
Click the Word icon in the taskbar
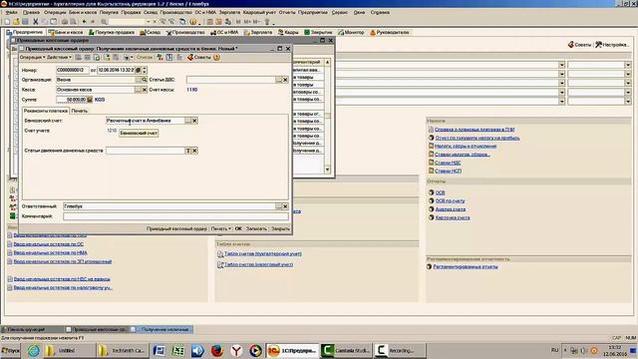[x=159, y=350]
